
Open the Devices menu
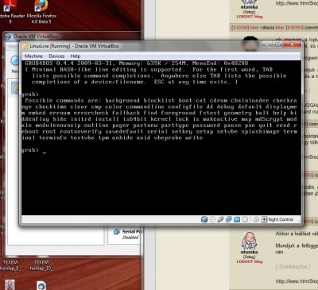coord(56,56)
